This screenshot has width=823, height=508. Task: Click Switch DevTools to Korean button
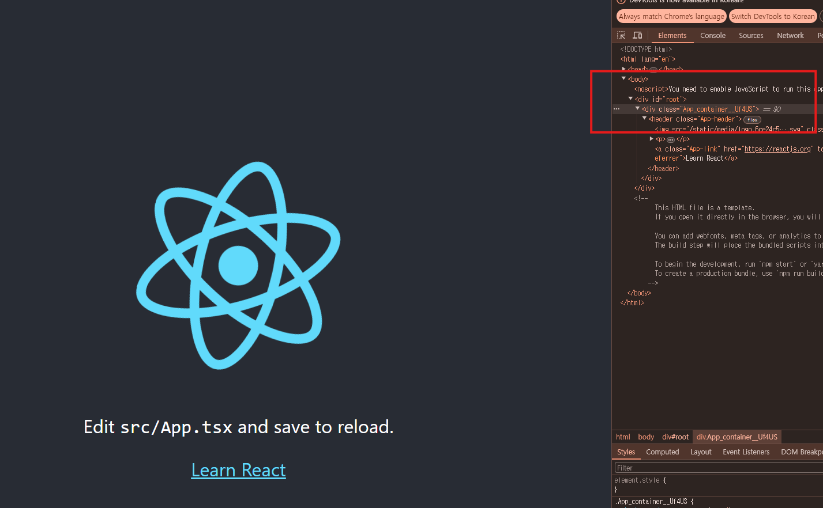(773, 17)
